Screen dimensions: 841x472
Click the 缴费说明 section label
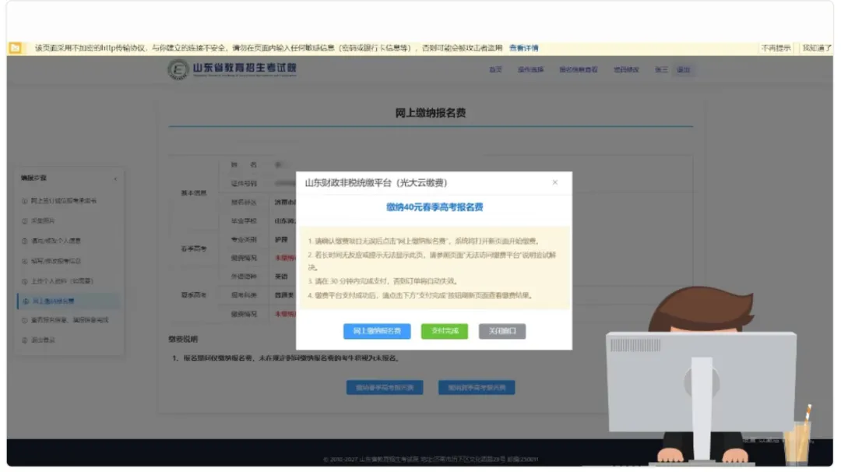[183, 339]
